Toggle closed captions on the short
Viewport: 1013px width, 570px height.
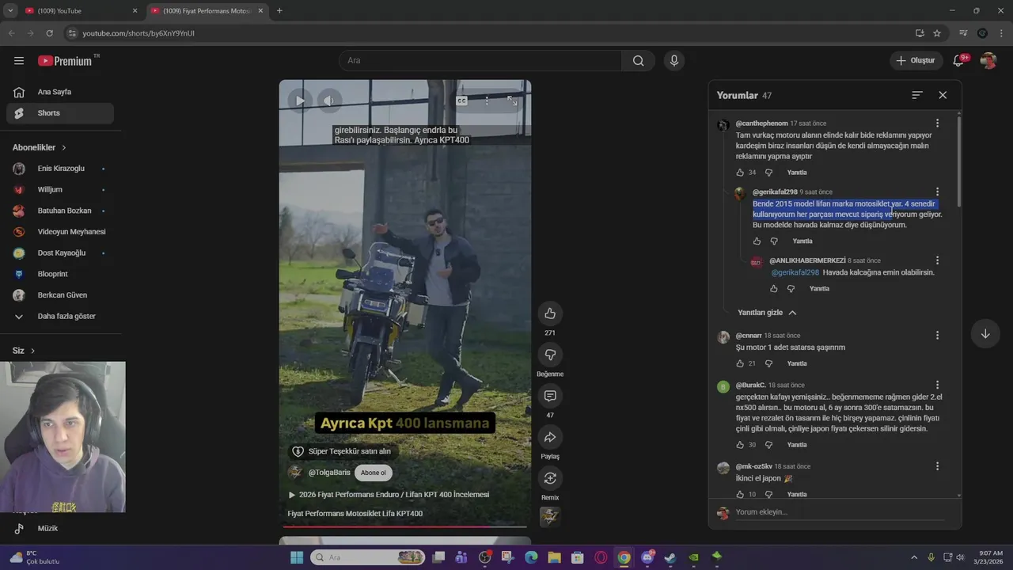tap(461, 101)
